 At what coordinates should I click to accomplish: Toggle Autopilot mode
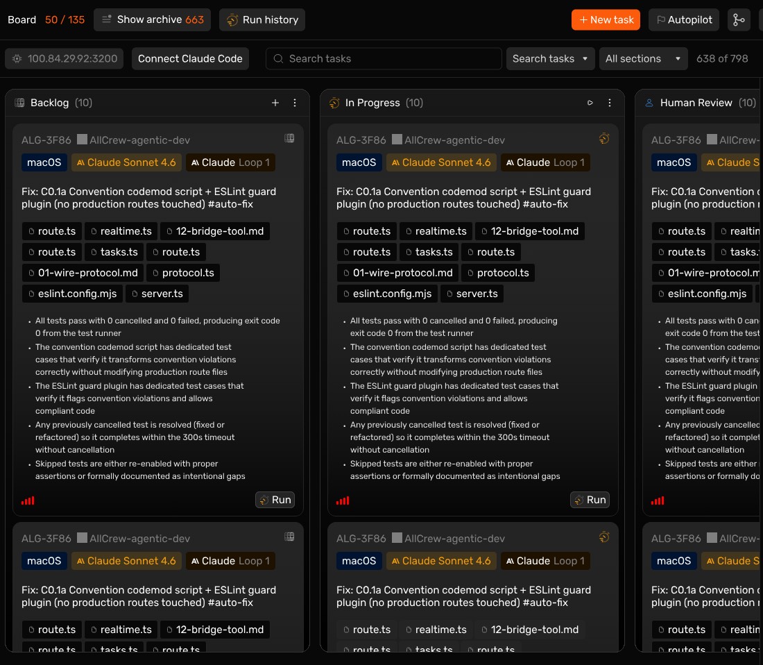click(684, 20)
